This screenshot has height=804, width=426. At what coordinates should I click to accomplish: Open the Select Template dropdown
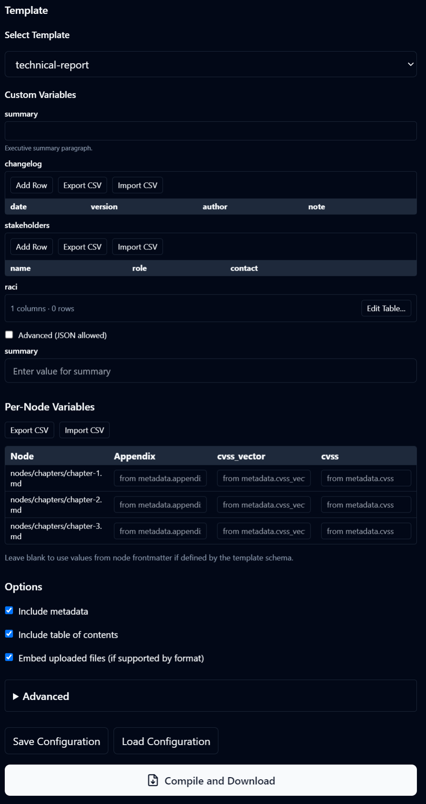coord(210,65)
